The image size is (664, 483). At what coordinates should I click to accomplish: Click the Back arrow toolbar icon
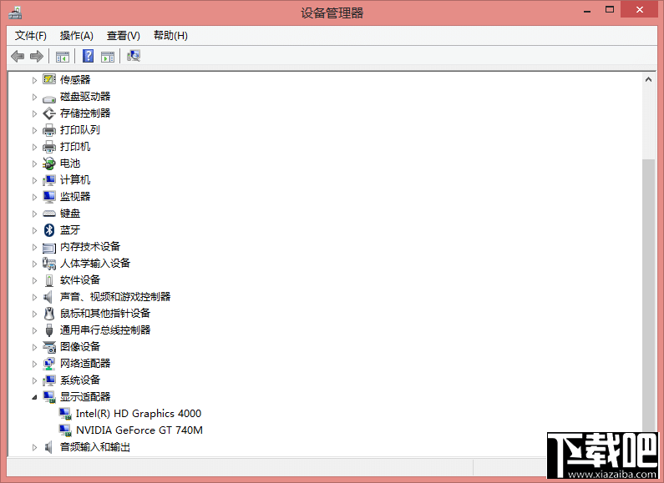tap(18, 56)
